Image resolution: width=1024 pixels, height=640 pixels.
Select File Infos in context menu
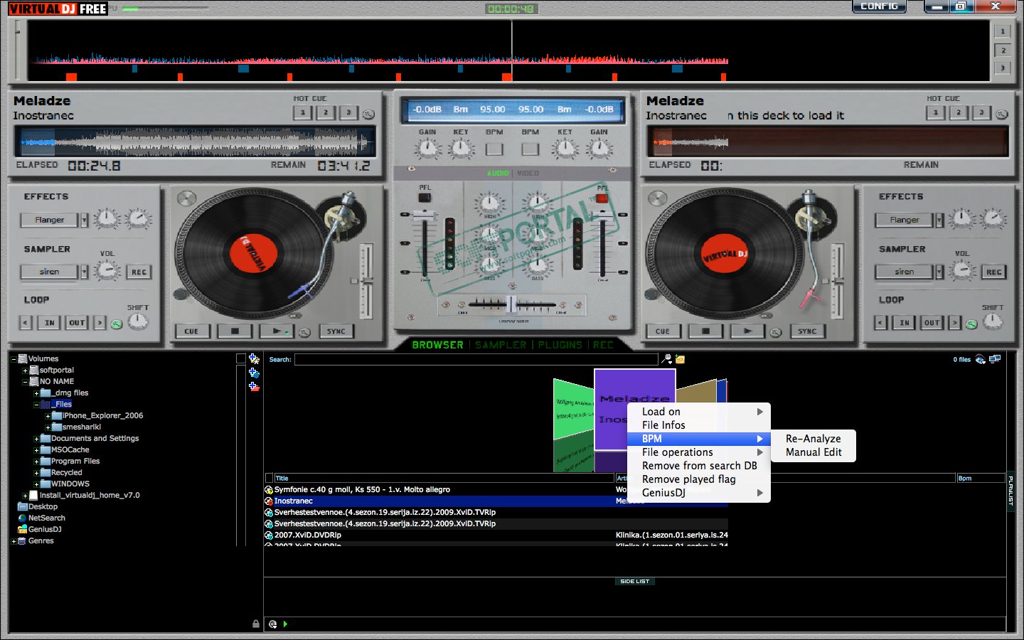tap(663, 425)
